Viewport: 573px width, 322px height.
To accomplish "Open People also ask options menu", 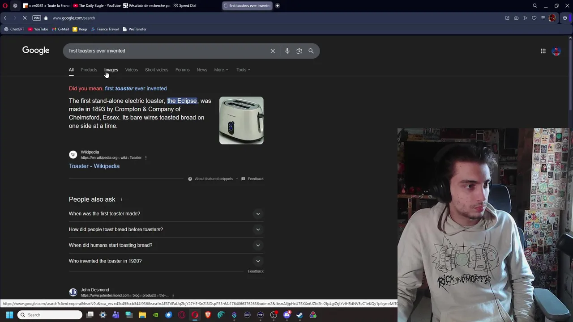I will click(x=121, y=199).
